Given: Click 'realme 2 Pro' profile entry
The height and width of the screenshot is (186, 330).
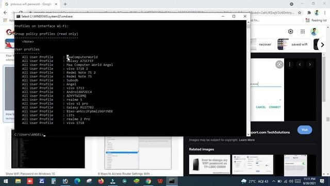Looking at the screenshot, I should 78,119.
